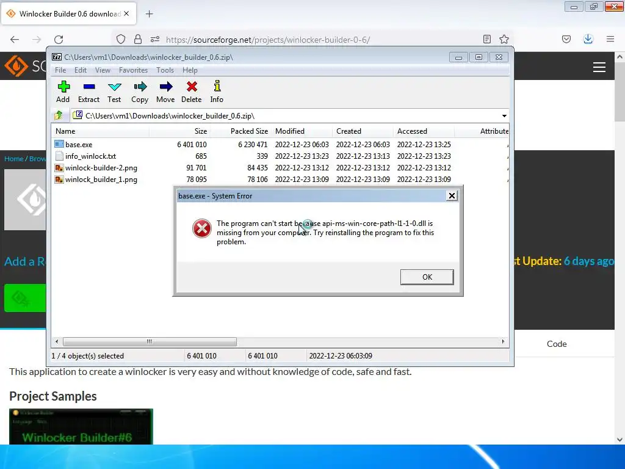This screenshot has width=625, height=469.
Task: Toggle Firefox reader view icon
Action: 486,39
